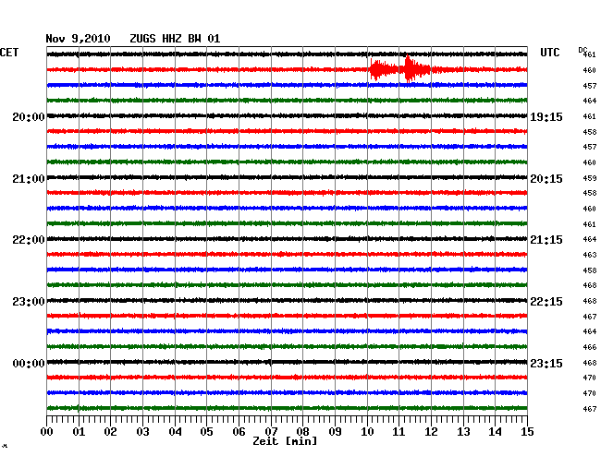The width and height of the screenshot is (601, 456).
Task: Click the "01" minute axis tick label
Action: tap(79, 432)
